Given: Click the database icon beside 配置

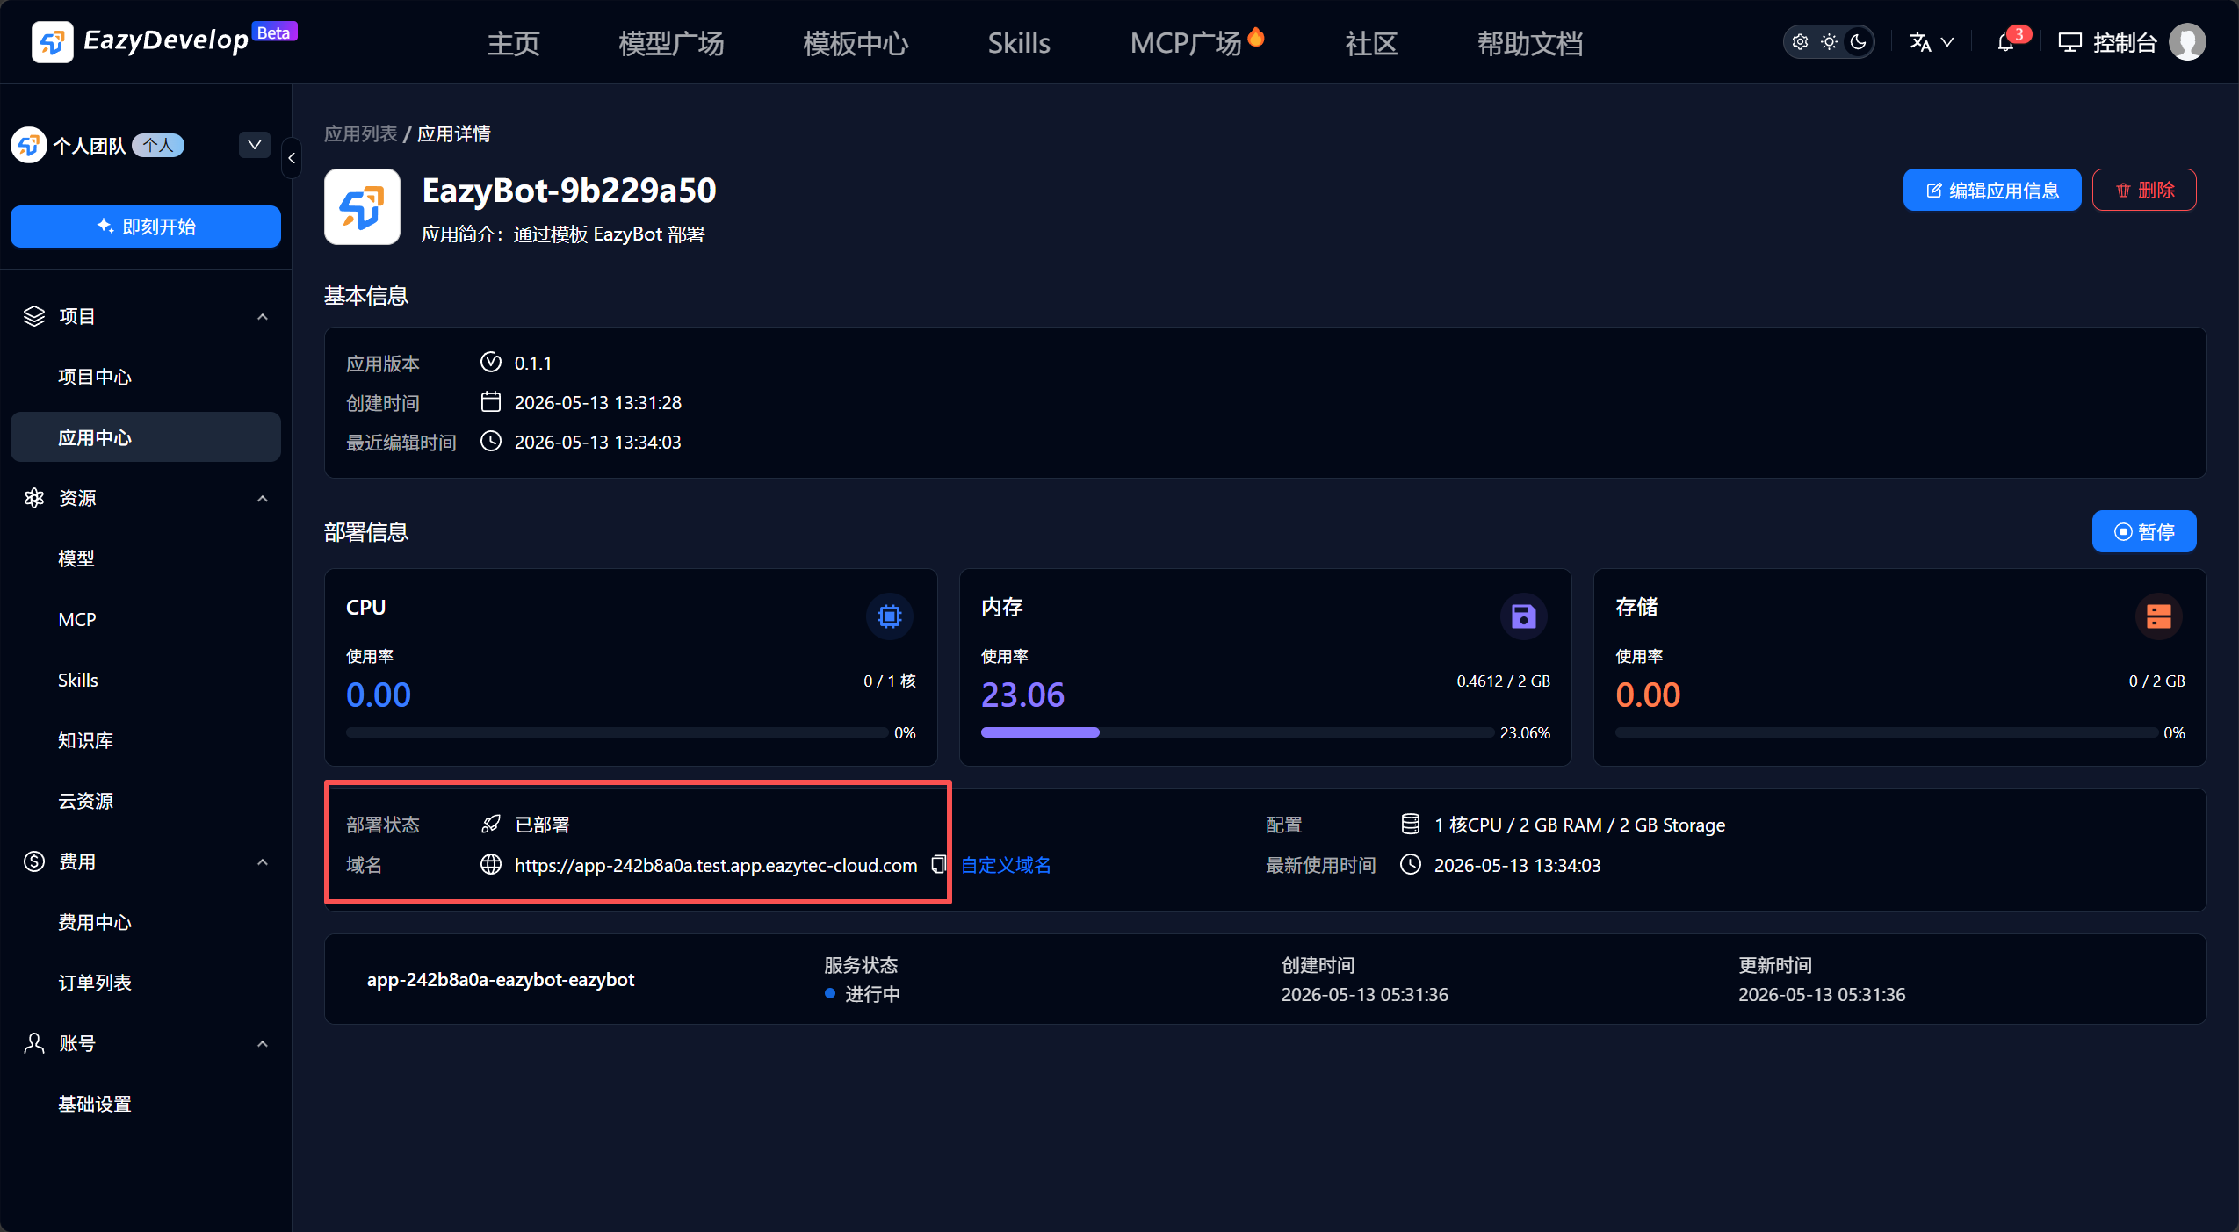Looking at the screenshot, I should coord(1411,825).
